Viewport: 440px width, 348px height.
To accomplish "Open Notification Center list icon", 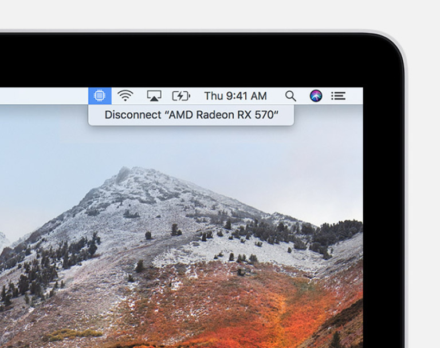I will [x=339, y=96].
